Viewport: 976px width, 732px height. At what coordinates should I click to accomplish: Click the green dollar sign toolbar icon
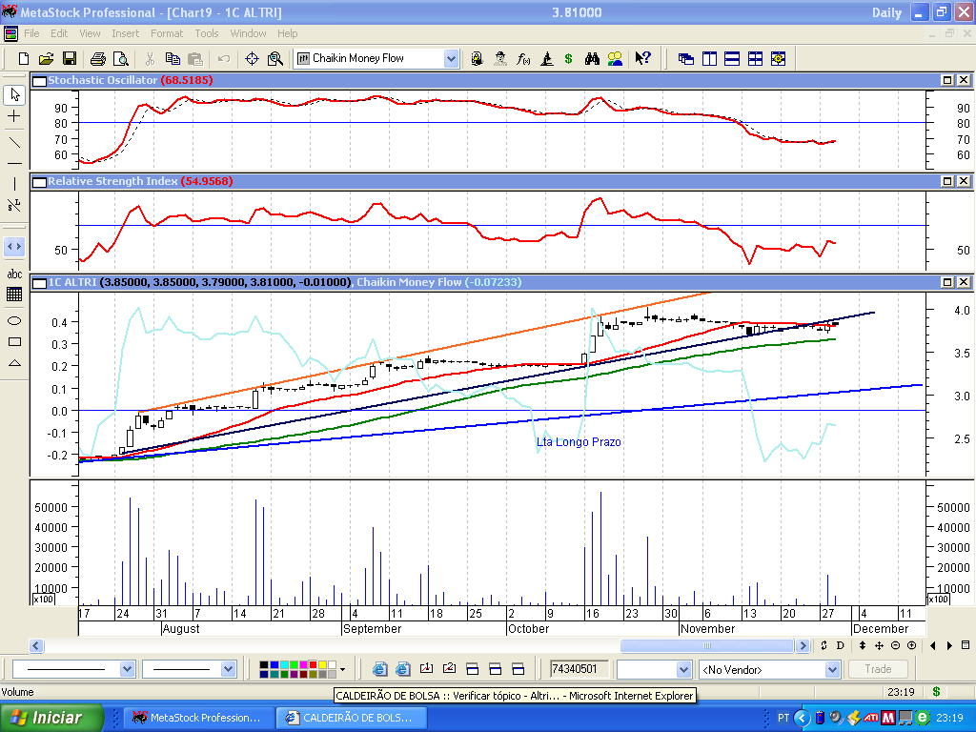coord(568,58)
